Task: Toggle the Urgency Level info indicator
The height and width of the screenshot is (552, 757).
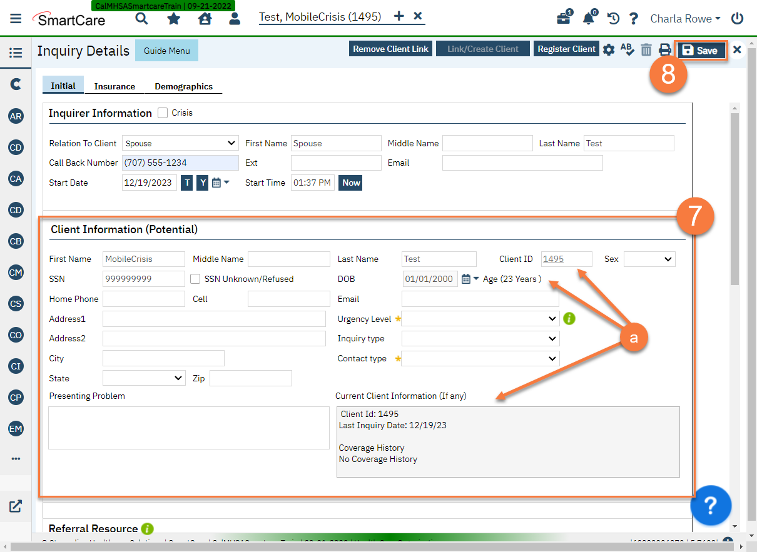Action: [569, 318]
